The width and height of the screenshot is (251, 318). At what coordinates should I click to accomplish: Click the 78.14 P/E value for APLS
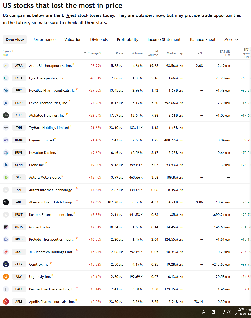(x=199, y=302)
